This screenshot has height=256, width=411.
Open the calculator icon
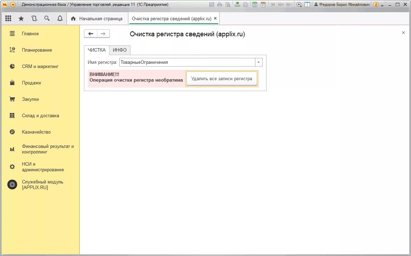tap(255, 5)
